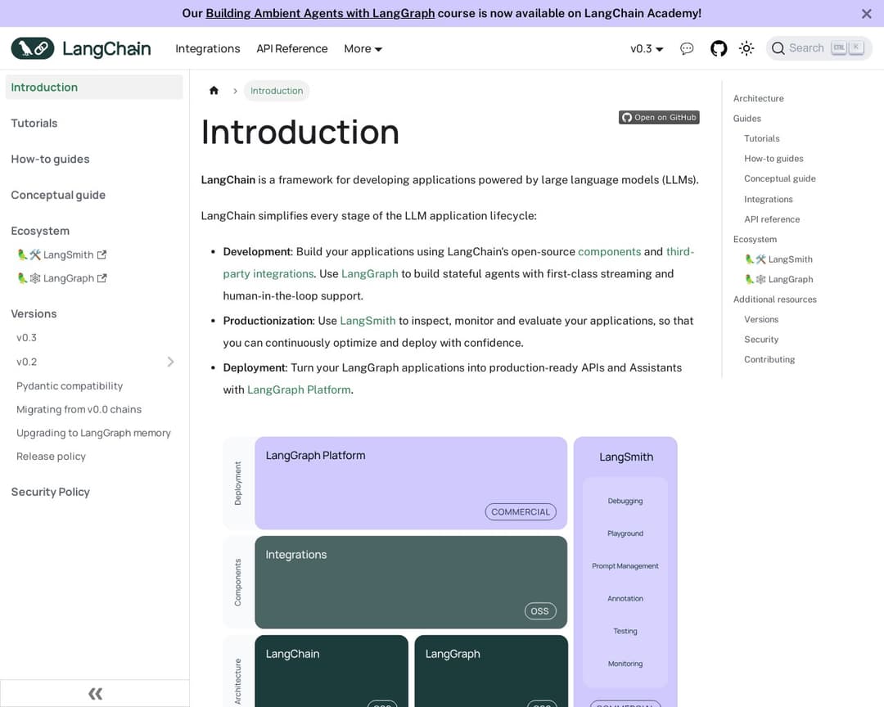The image size is (884, 707).
Task: Open the Versions section in sidebar
Action: tap(34, 313)
